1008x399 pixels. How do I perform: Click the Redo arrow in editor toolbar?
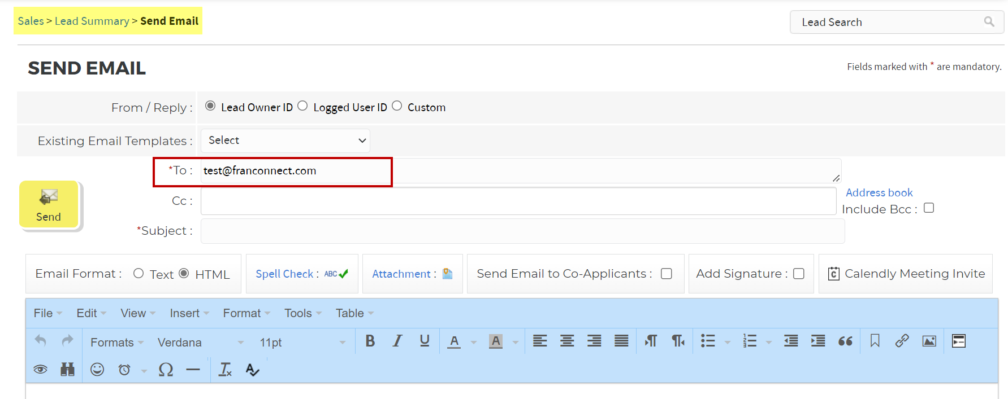click(68, 341)
